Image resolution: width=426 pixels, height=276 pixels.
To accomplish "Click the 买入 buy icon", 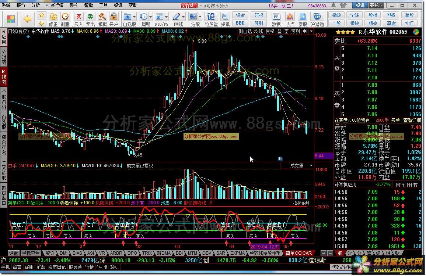I will [x=78, y=19].
